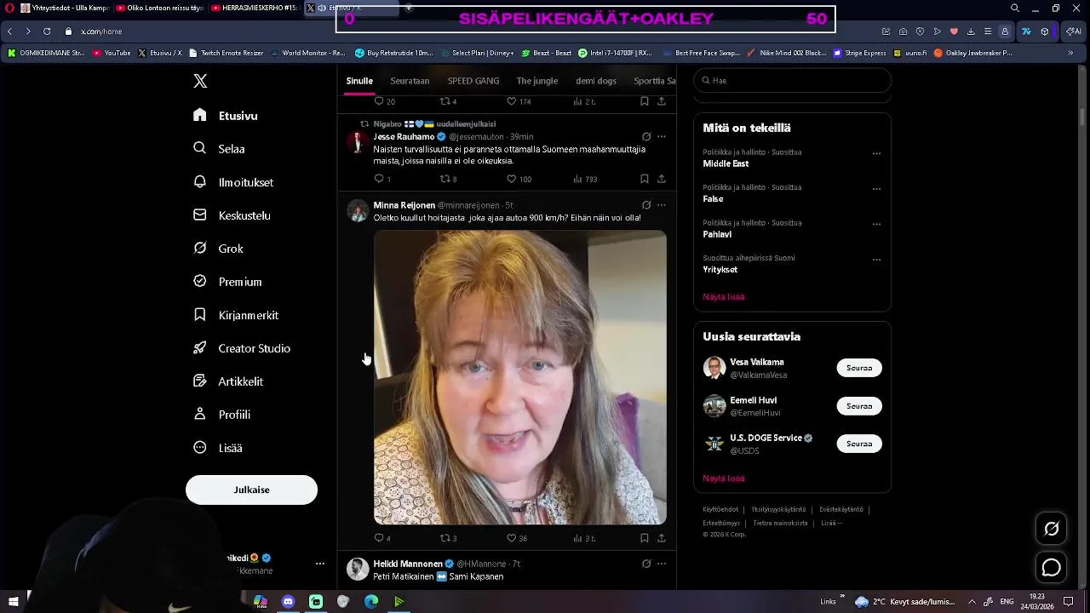Open Premium page
This screenshot has height=613, width=1090.
(227, 282)
